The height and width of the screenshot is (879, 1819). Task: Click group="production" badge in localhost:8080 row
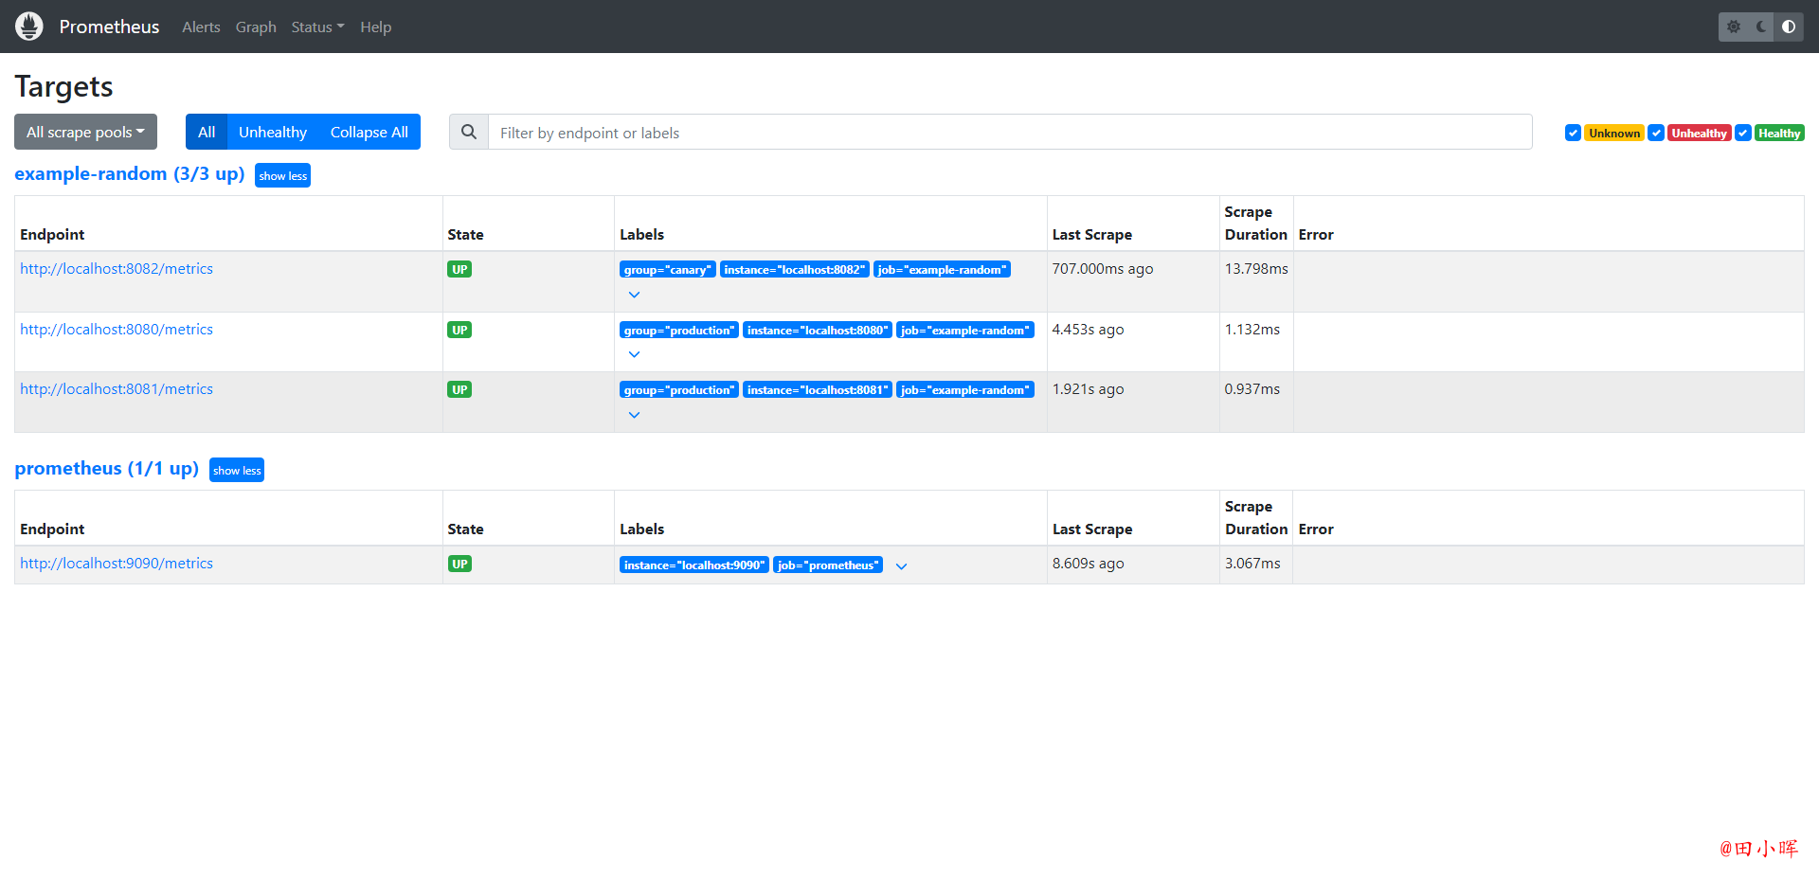coord(679,331)
